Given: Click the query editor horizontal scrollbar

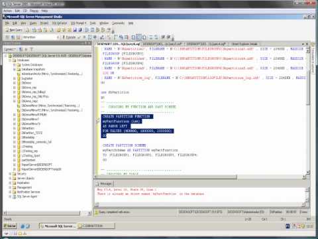Looking at the screenshot, I should click(x=166, y=177).
